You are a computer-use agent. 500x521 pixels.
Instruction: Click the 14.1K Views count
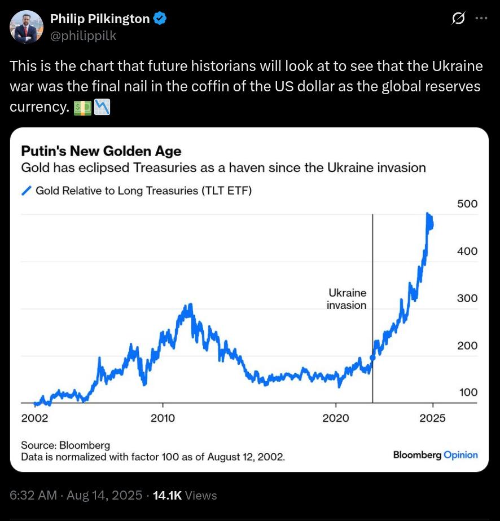pyautogui.click(x=185, y=495)
